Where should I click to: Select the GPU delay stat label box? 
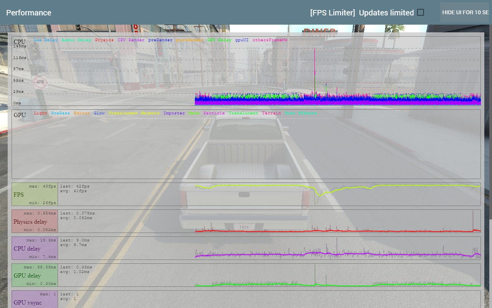click(x=35, y=275)
